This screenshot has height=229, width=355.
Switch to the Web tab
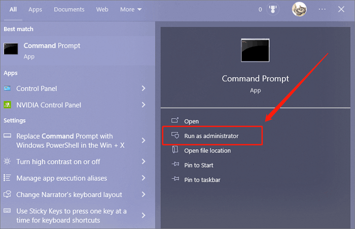[x=102, y=10]
